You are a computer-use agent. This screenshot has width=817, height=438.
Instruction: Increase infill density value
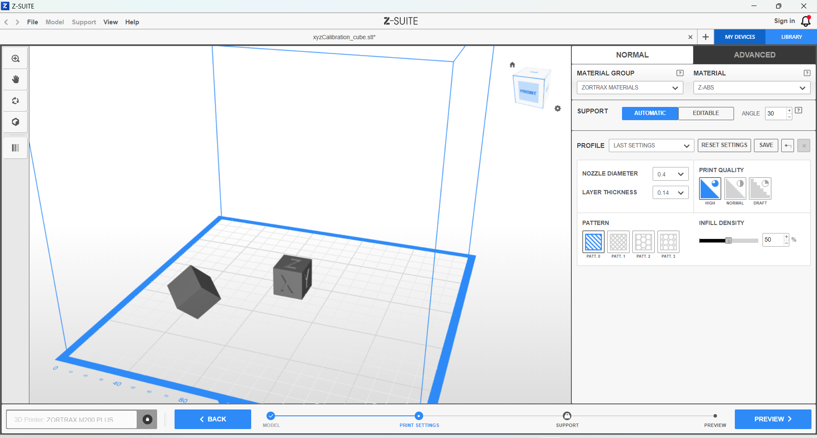pyautogui.click(x=786, y=237)
